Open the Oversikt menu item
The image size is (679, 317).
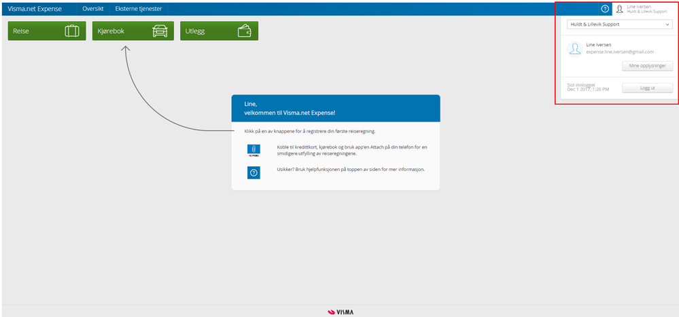coord(92,9)
